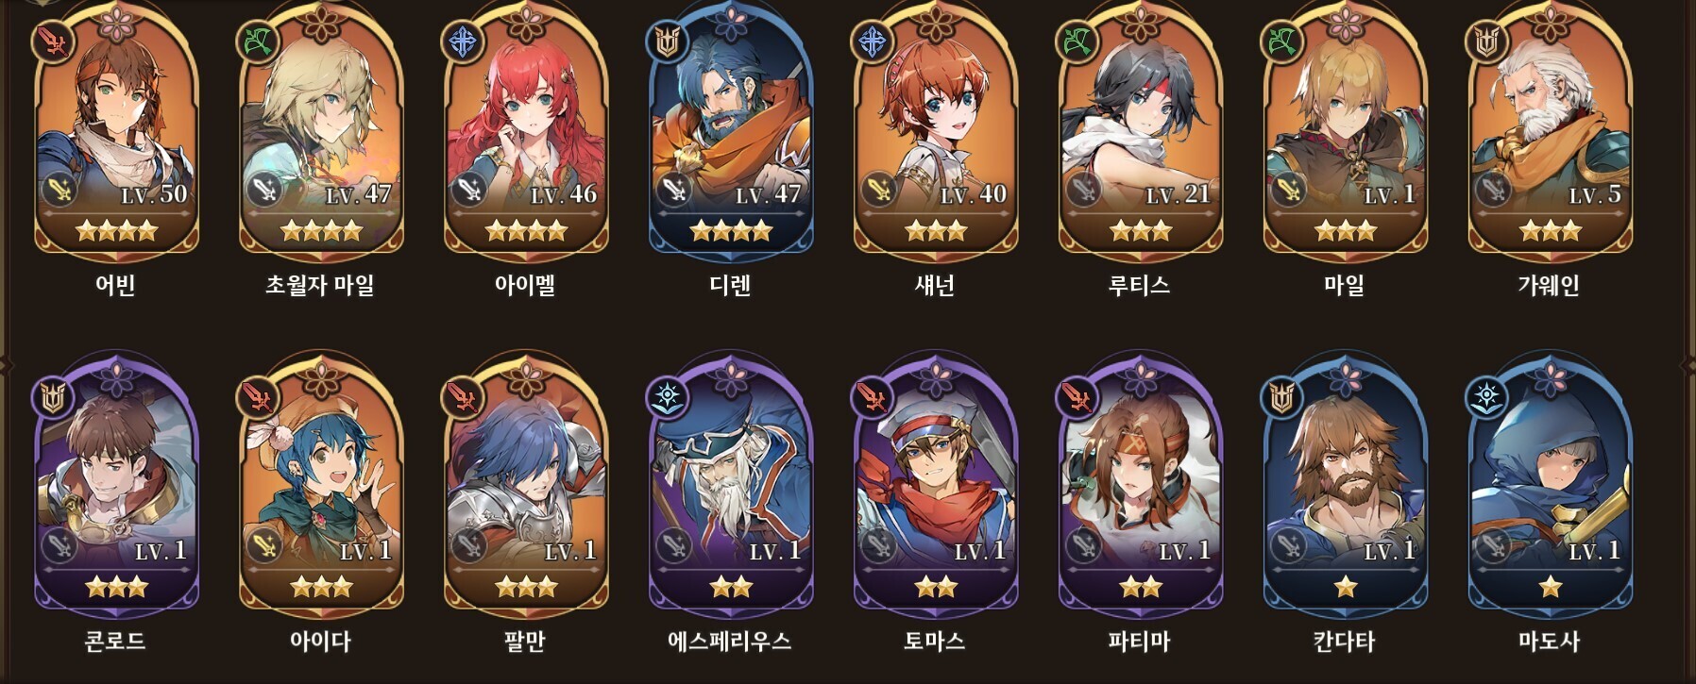Click the shield class icon on 가웨인

click(1487, 42)
